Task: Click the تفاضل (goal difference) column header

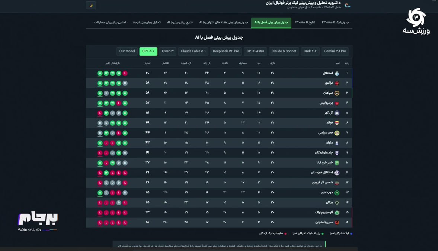Action: click(165, 63)
